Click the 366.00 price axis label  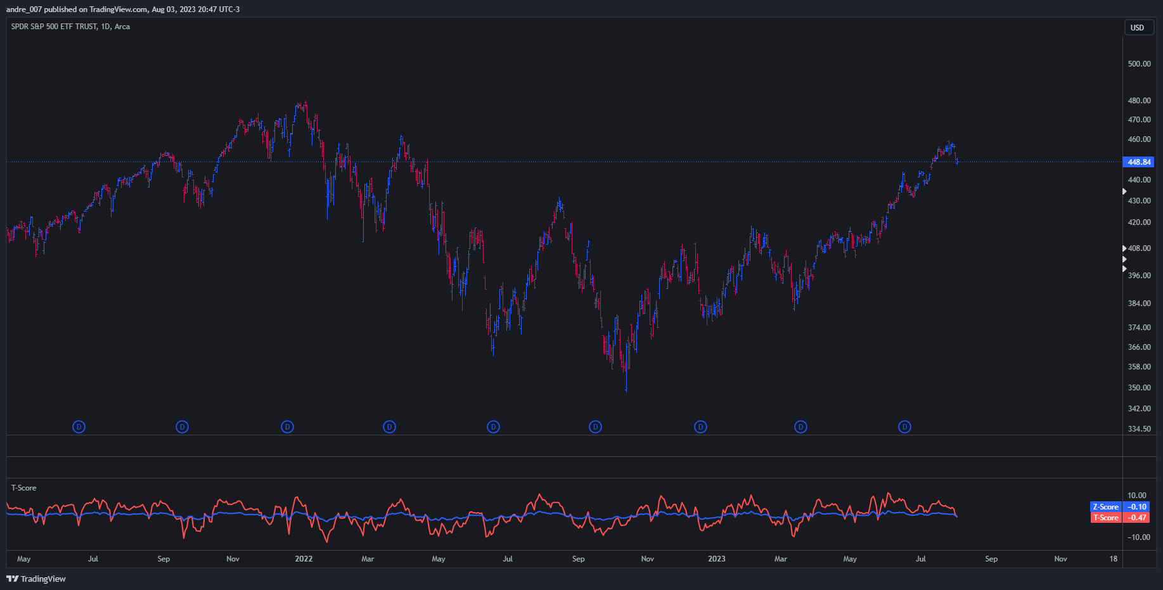tap(1139, 347)
